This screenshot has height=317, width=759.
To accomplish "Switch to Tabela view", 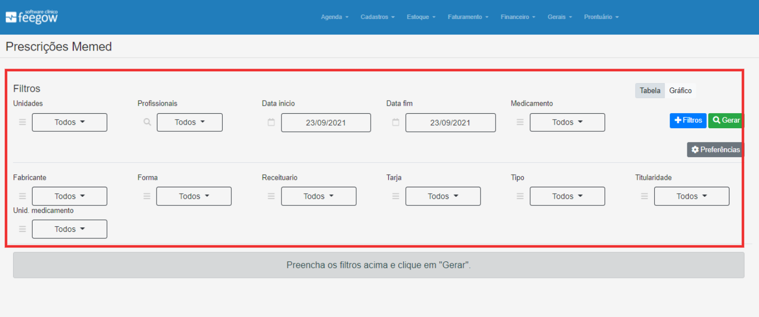I will point(650,91).
